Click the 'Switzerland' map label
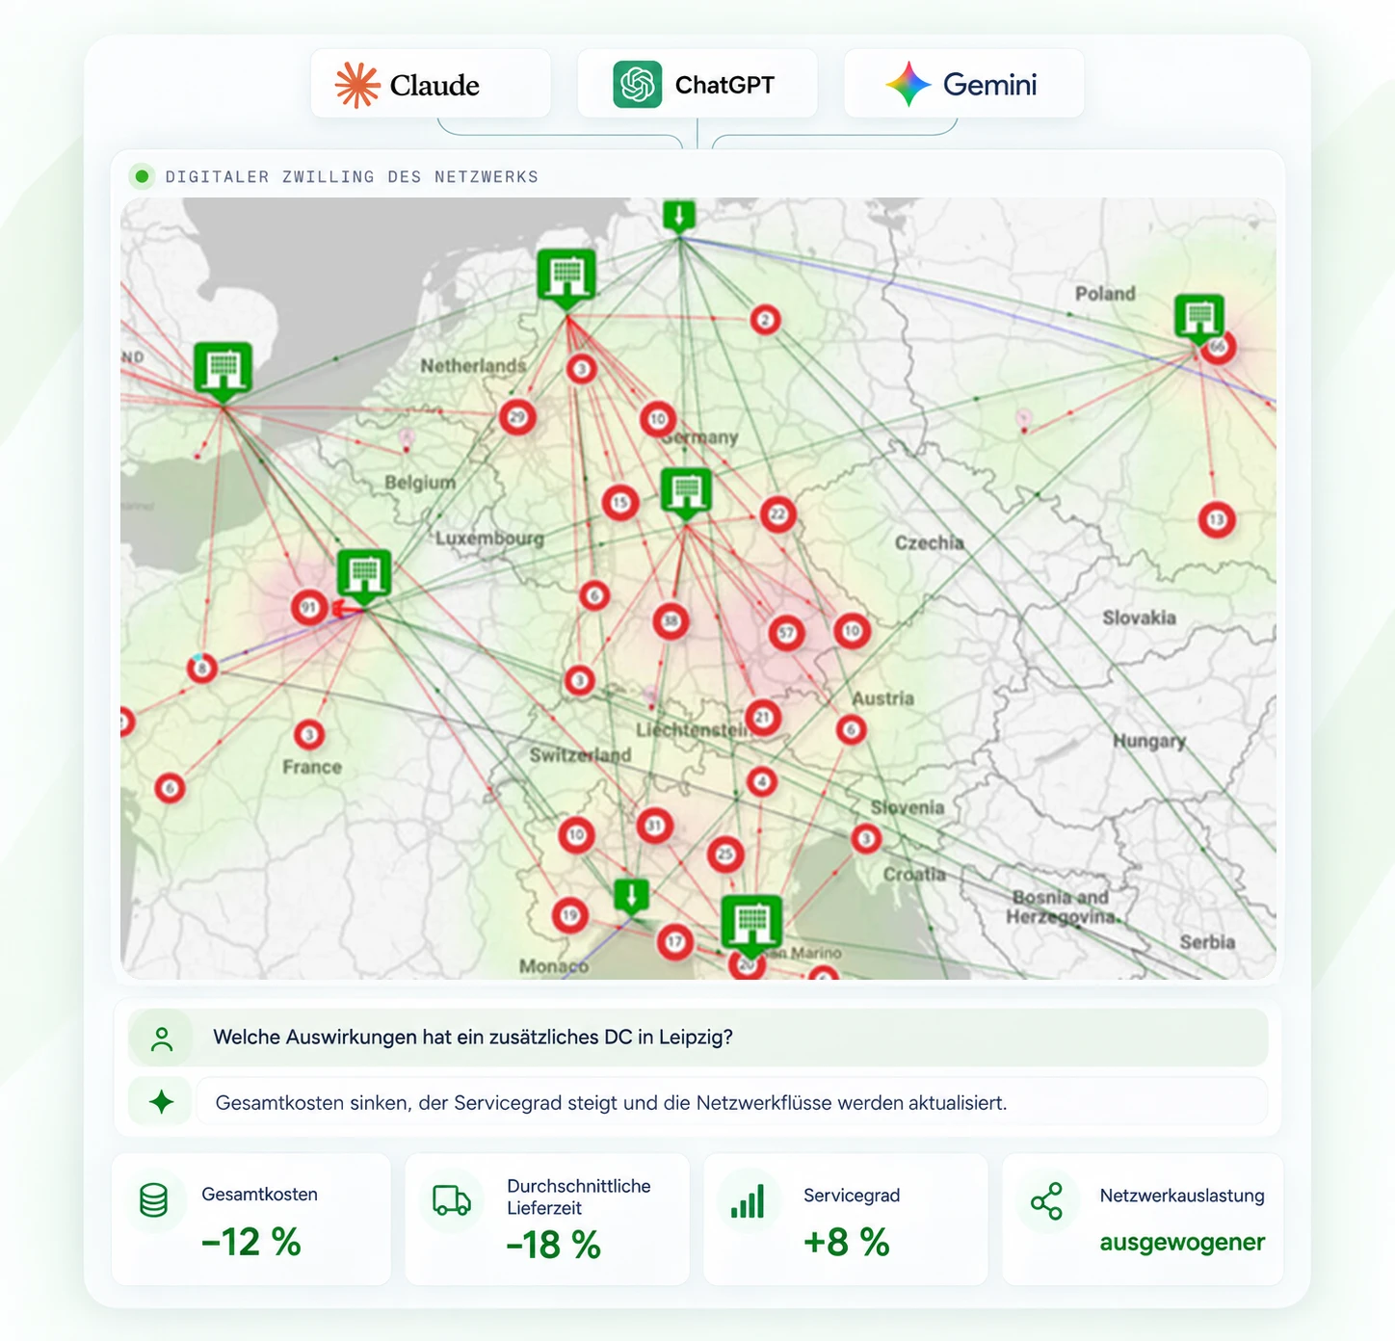 click(580, 755)
